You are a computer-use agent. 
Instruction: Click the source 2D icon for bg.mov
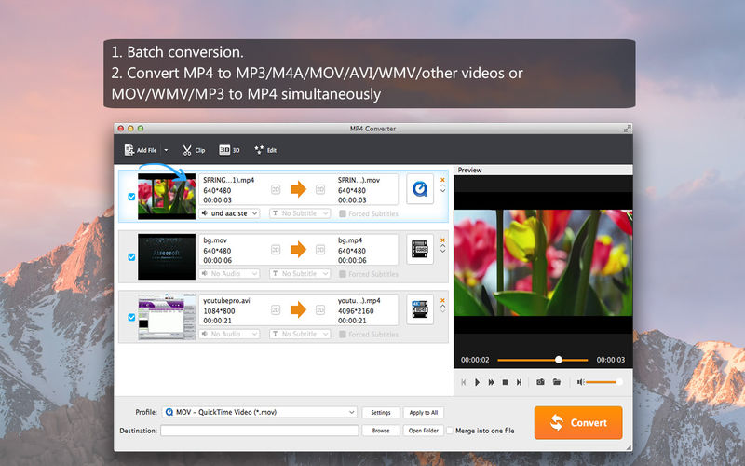276,250
